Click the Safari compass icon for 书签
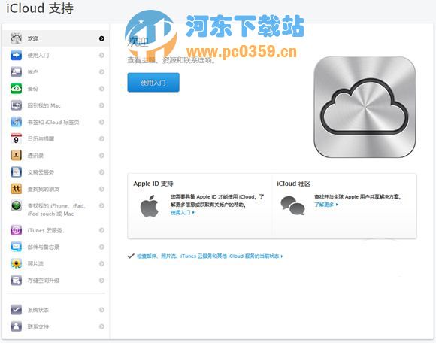 click(x=16, y=122)
